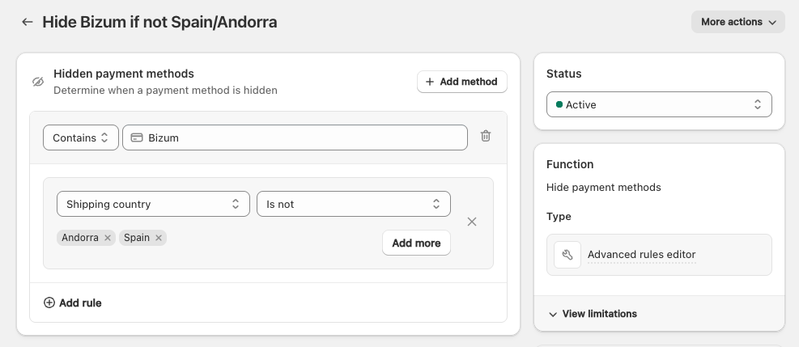Click the credit card icon in Bizum field

137,138
